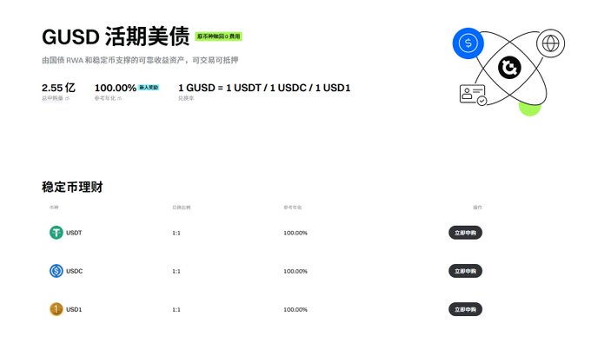The image size is (591, 343).
Task: Subscribe now button in USD1 row
Action: [x=465, y=309]
